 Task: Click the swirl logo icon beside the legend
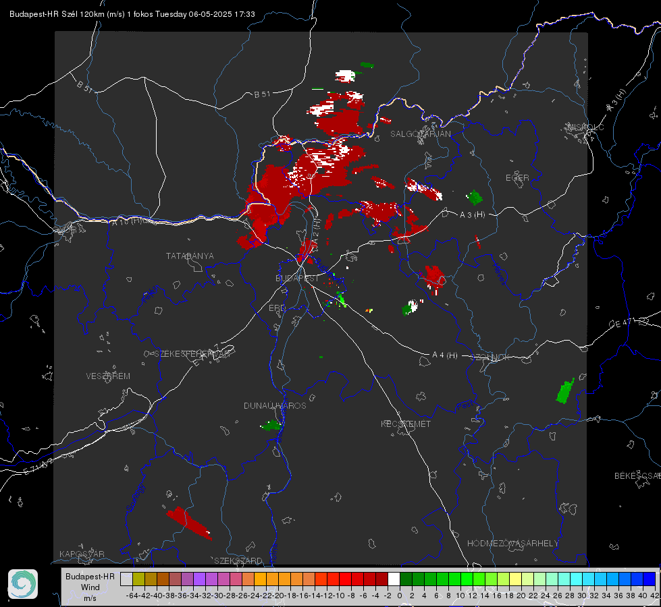23,584
